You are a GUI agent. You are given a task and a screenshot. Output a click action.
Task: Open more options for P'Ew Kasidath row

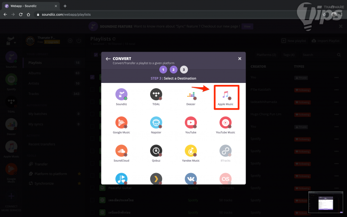(337, 90)
